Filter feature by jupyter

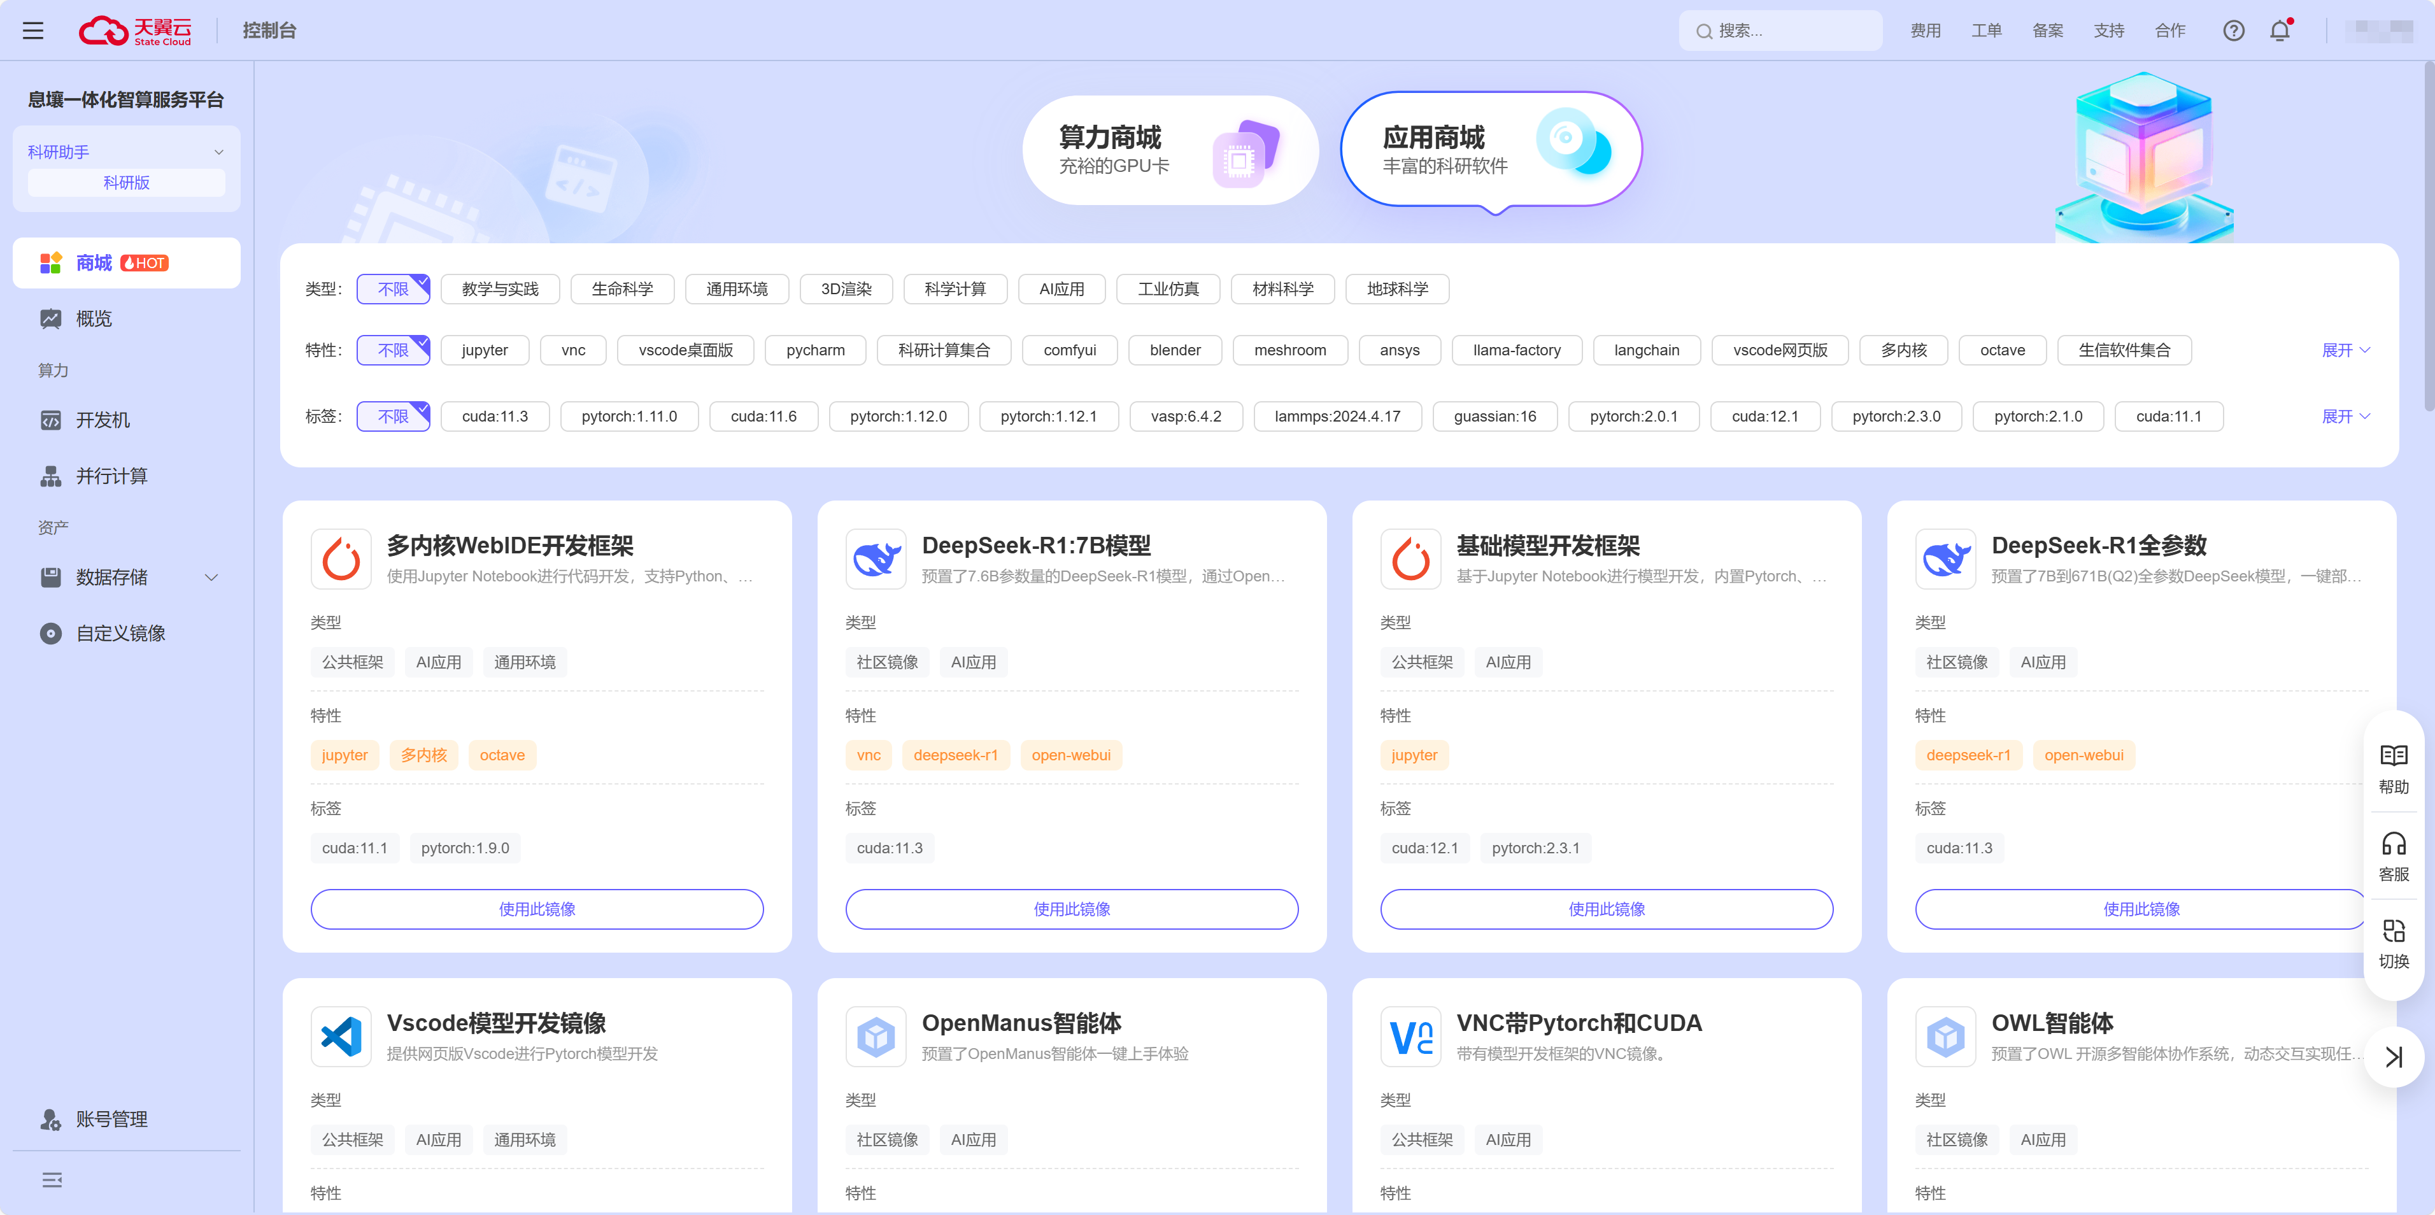point(485,350)
